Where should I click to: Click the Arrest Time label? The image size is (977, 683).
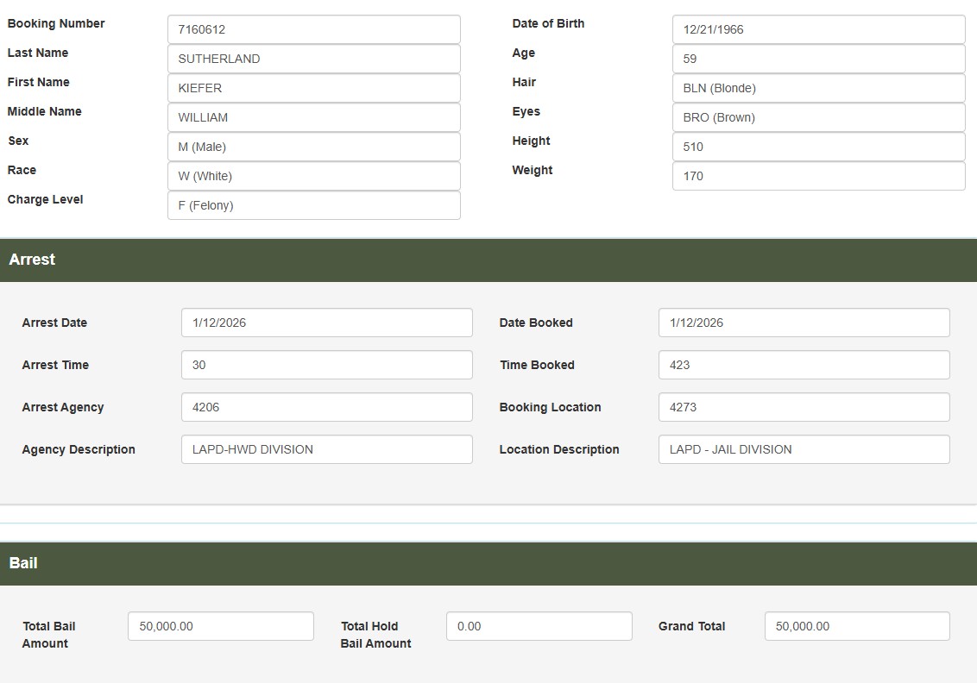point(55,365)
